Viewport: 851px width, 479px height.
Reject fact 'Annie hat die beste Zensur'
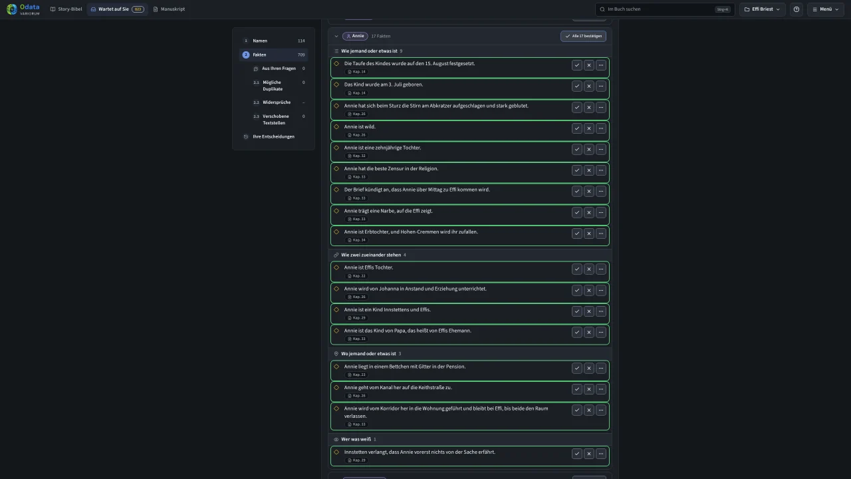(589, 170)
